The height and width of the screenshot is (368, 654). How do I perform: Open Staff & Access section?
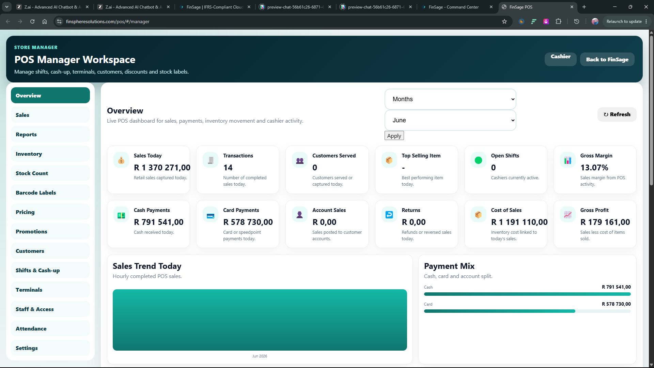click(50, 309)
